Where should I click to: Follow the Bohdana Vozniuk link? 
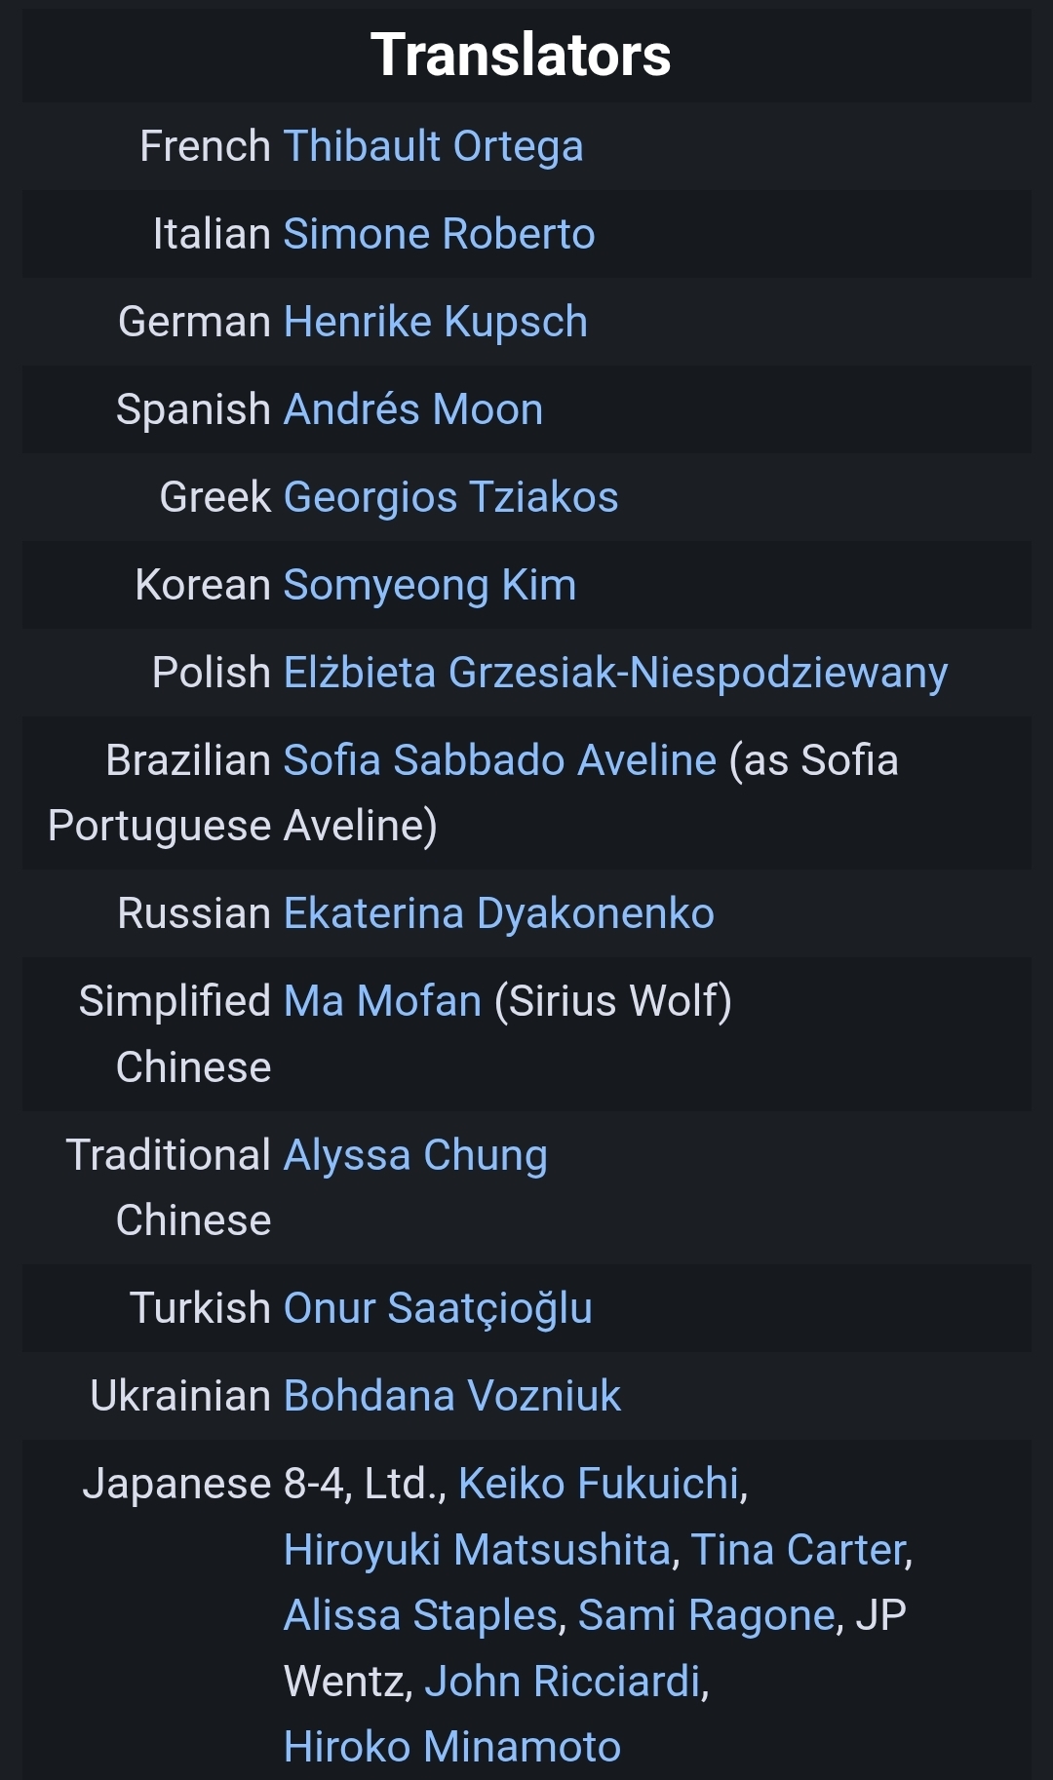click(451, 1396)
